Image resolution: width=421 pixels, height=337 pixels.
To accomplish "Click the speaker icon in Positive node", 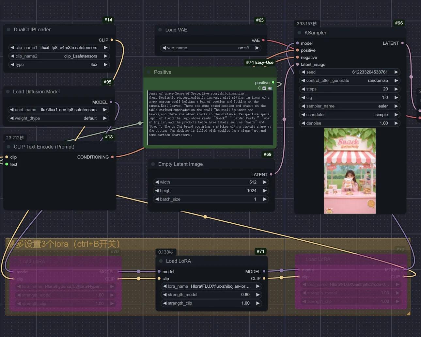I will click(x=270, y=88).
